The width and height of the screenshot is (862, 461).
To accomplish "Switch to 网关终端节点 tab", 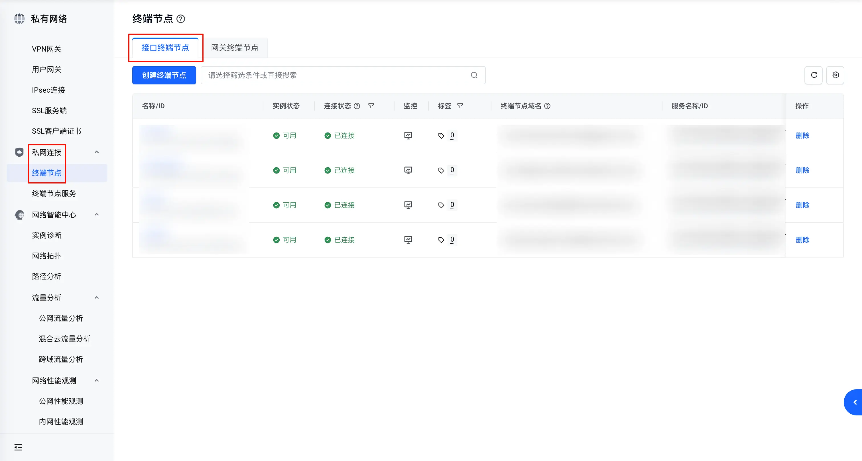I will click(x=235, y=48).
